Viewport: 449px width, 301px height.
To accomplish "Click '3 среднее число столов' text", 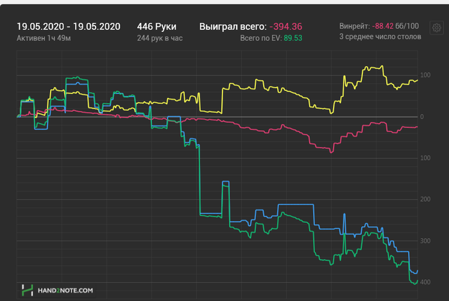I will pyautogui.click(x=380, y=37).
